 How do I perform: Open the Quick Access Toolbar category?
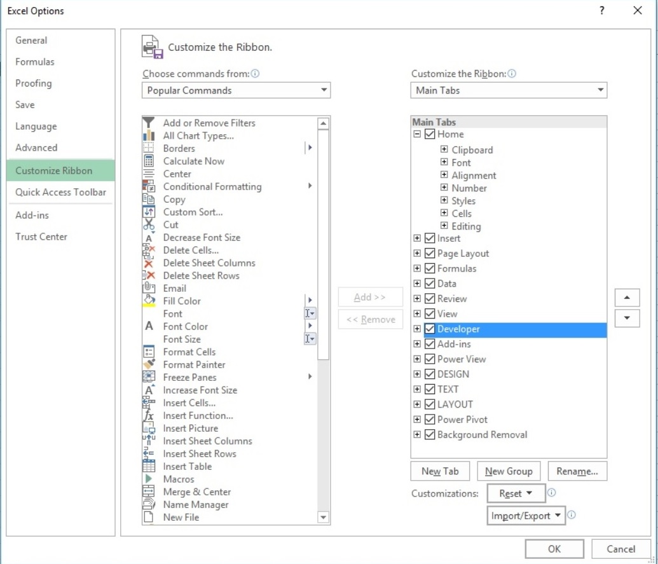coord(60,192)
